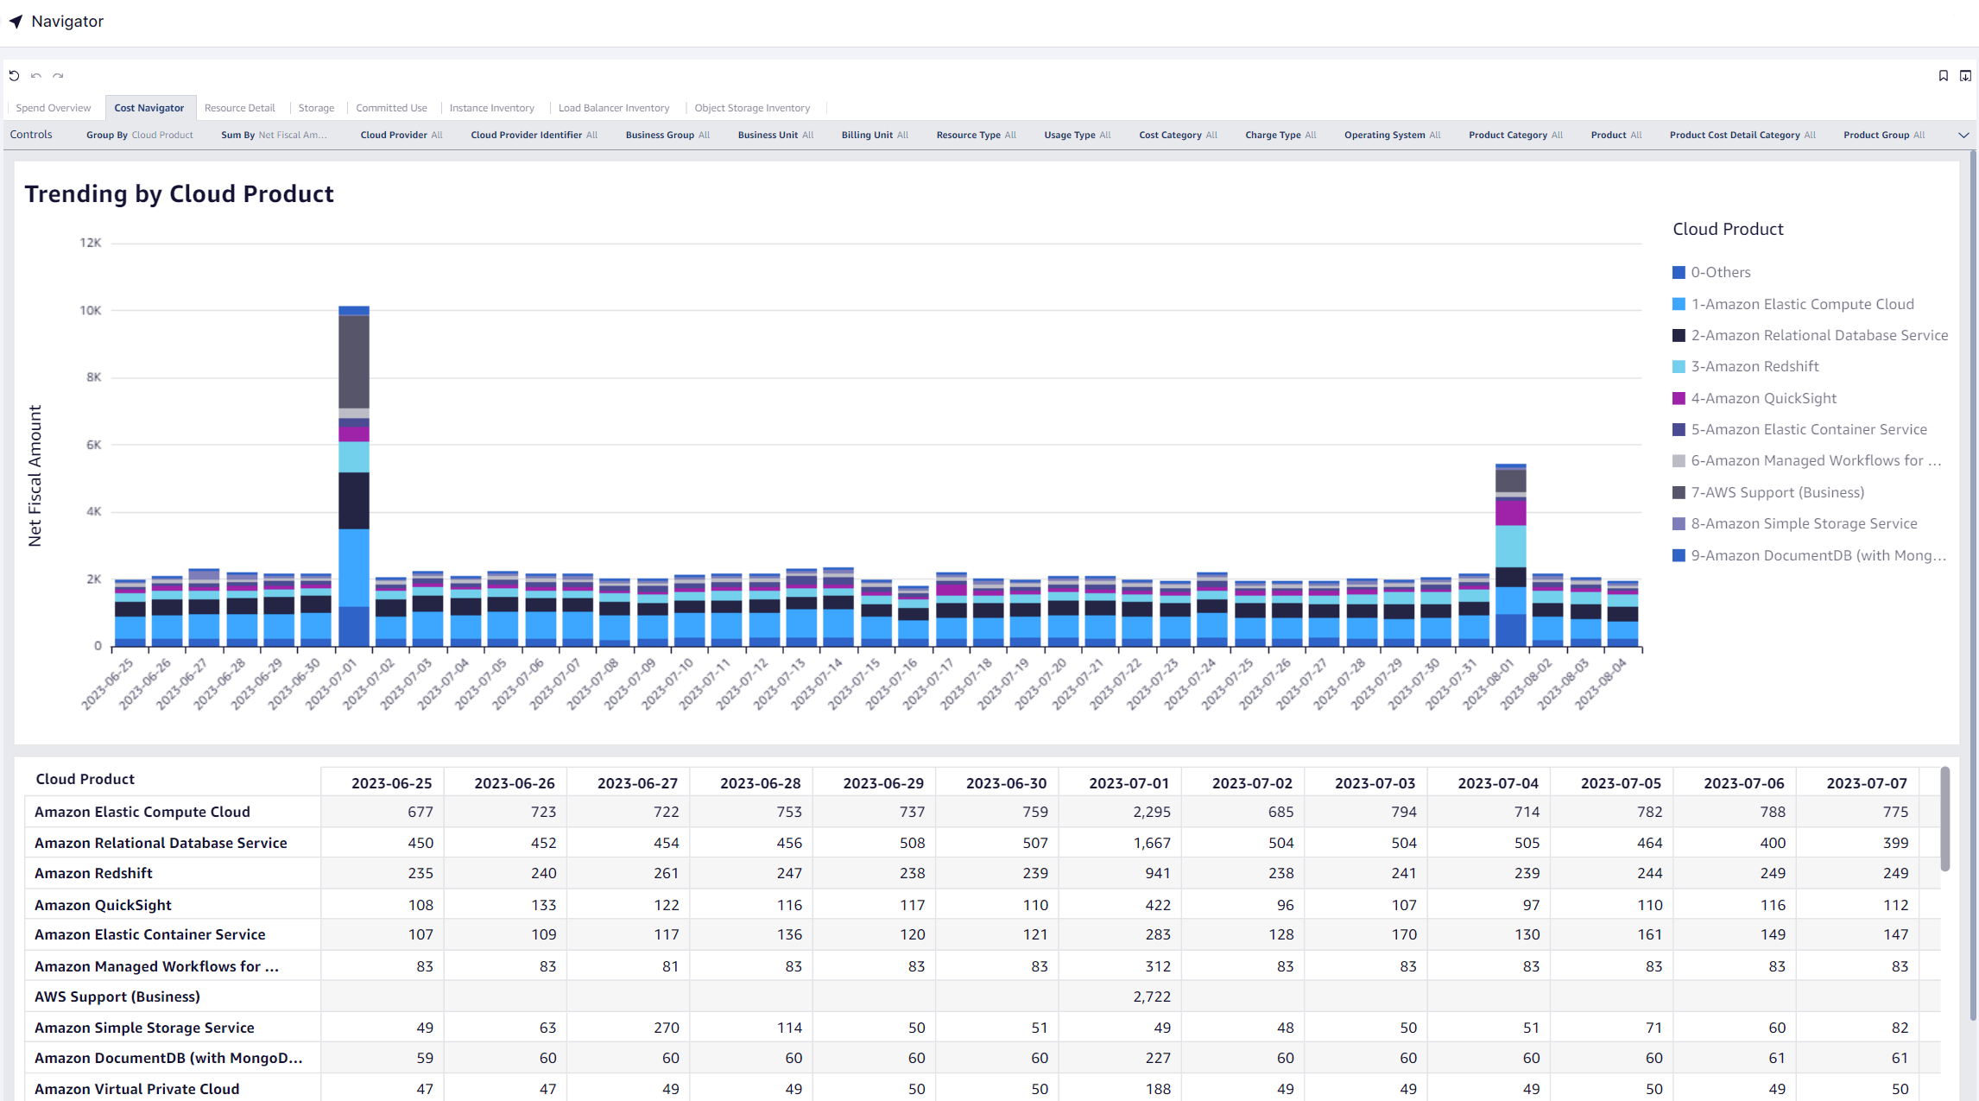Open the Load Balancer Inventory tab
This screenshot has width=1979, height=1101.
click(614, 108)
